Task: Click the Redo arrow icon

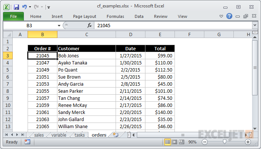Action: (x=36, y=7)
